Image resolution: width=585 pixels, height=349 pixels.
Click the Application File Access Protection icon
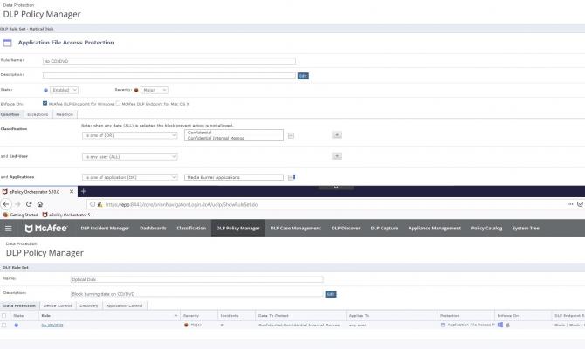(x=8, y=43)
